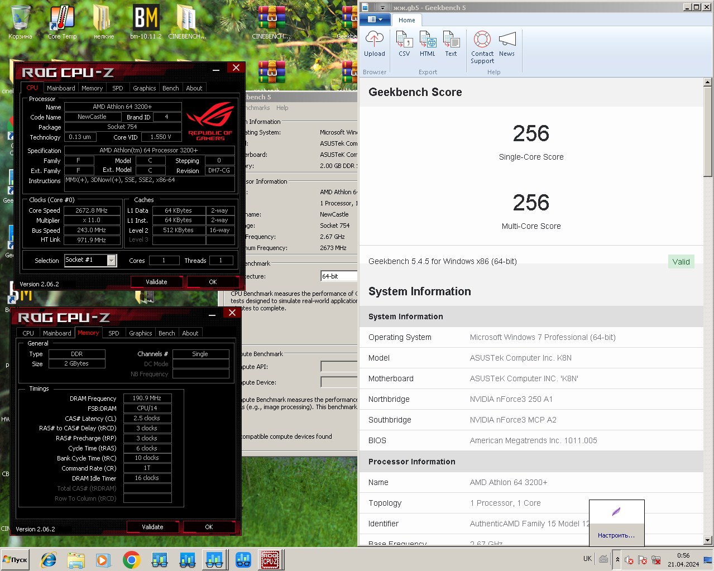Click the network status tray icon
714x571 pixels.
click(x=656, y=560)
